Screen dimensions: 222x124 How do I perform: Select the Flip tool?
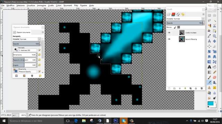coord(210,62)
